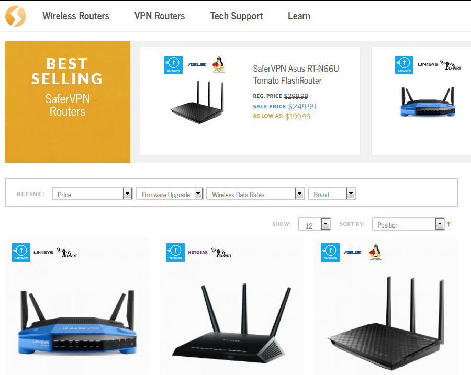
Task: Click the SaferVPN badge on the Netgear grid product
Action: pos(175,252)
